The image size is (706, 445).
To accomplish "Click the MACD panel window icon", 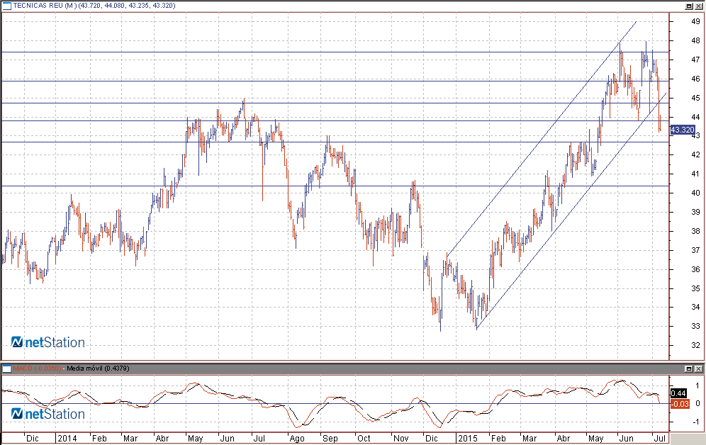I will (6, 369).
